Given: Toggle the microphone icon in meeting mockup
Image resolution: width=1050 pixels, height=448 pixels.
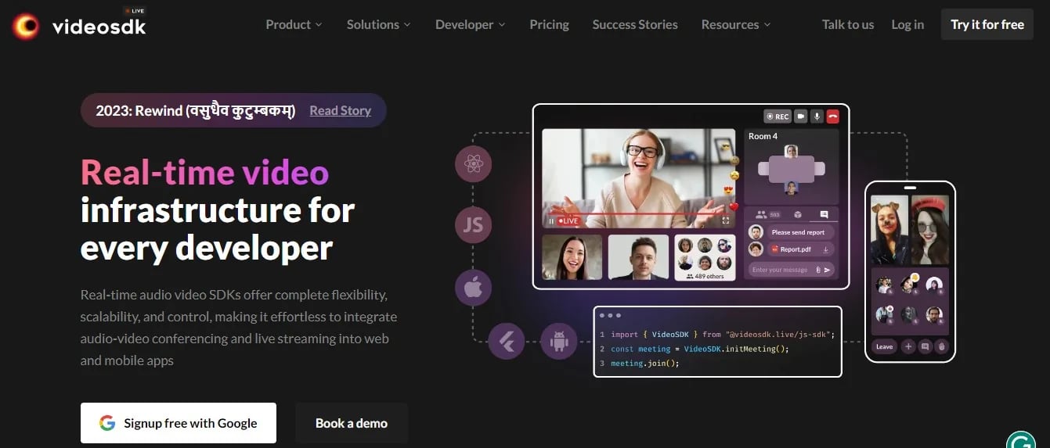Looking at the screenshot, I should 817,116.
